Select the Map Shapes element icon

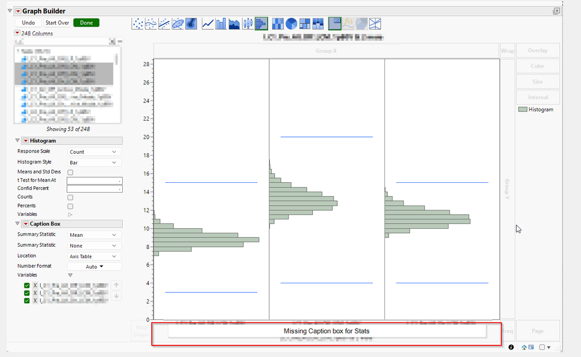point(362,24)
